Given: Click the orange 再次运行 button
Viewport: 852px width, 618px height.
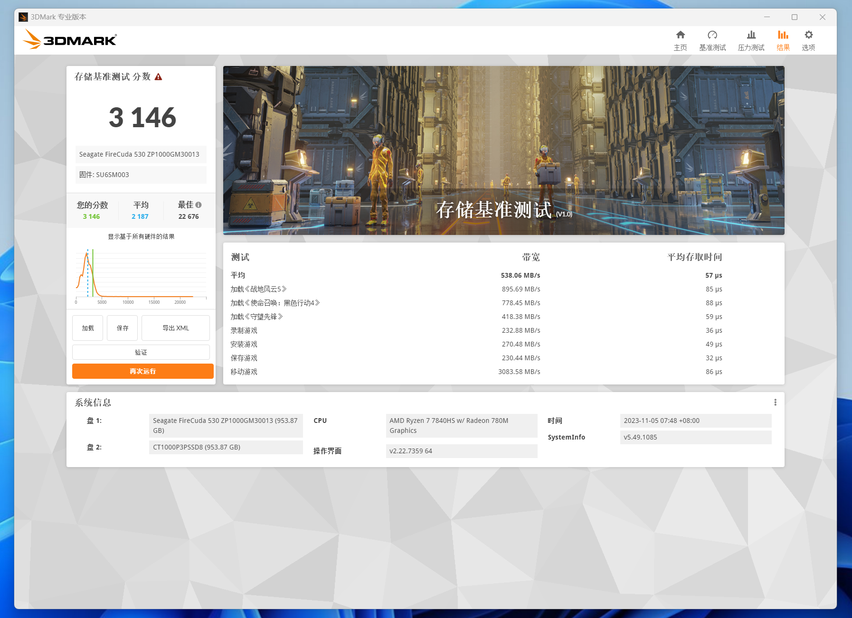Looking at the screenshot, I should coord(142,371).
